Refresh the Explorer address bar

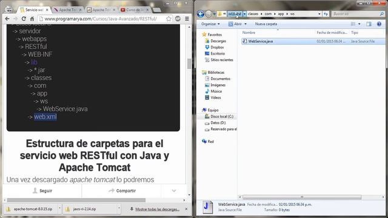(x=326, y=14)
